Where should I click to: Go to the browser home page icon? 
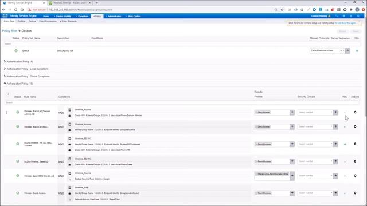22,10
